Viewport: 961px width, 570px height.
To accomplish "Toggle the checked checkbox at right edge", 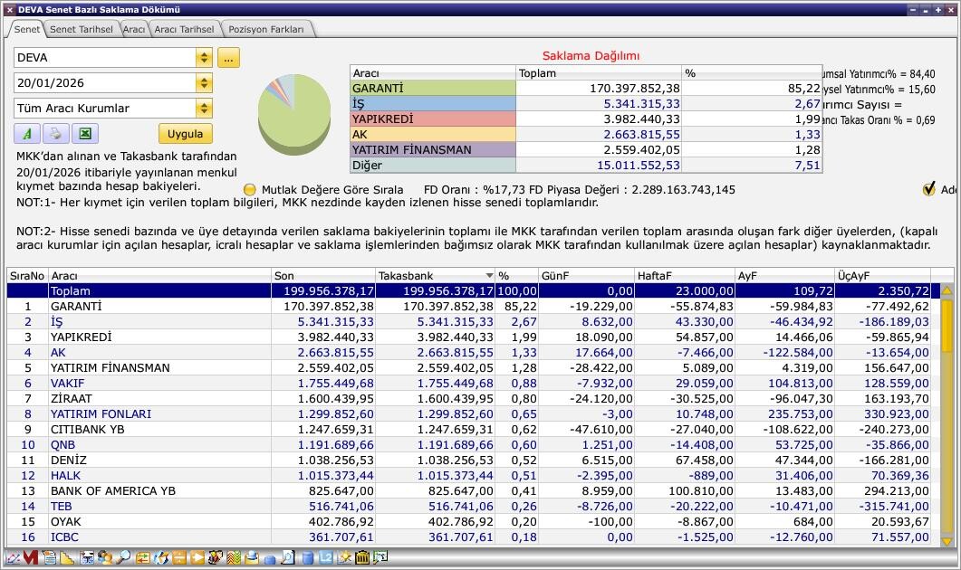I will click(928, 189).
